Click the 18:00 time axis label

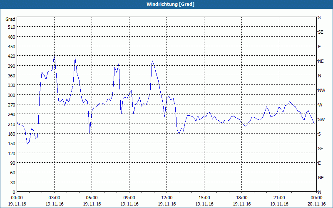241,198
